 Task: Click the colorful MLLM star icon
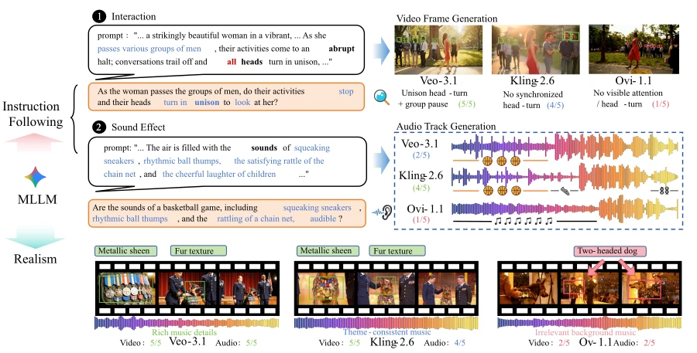[x=36, y=178]
